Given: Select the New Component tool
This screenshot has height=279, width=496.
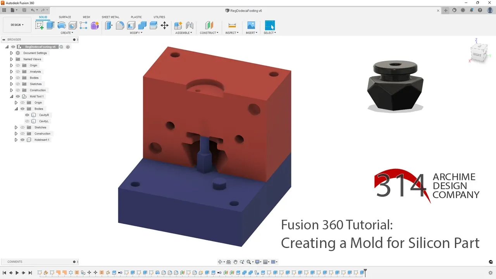Looking at the screenshot, I should (x=178, y=26).
